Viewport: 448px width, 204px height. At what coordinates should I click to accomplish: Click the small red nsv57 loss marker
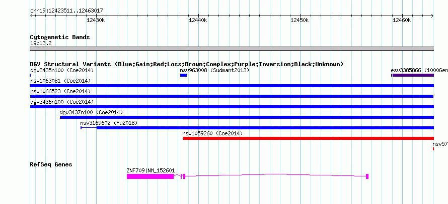click(x=433, y=149)
